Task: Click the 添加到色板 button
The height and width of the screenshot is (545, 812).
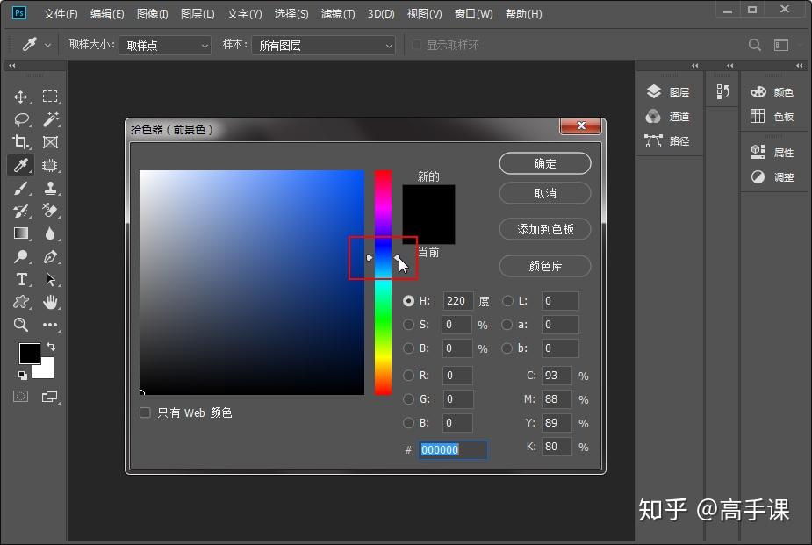Action: [545, 229]
